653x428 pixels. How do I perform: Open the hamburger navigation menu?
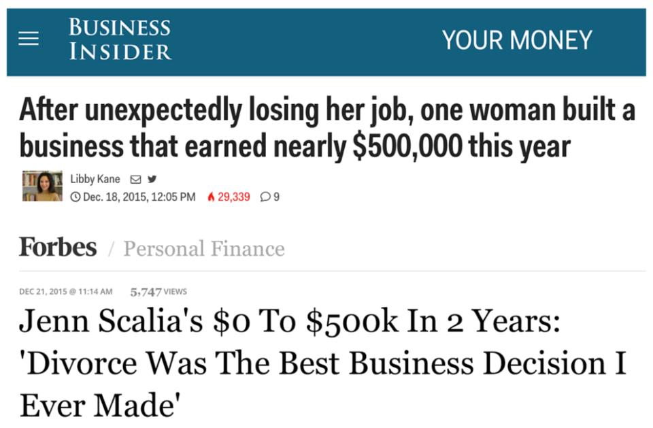29,40
